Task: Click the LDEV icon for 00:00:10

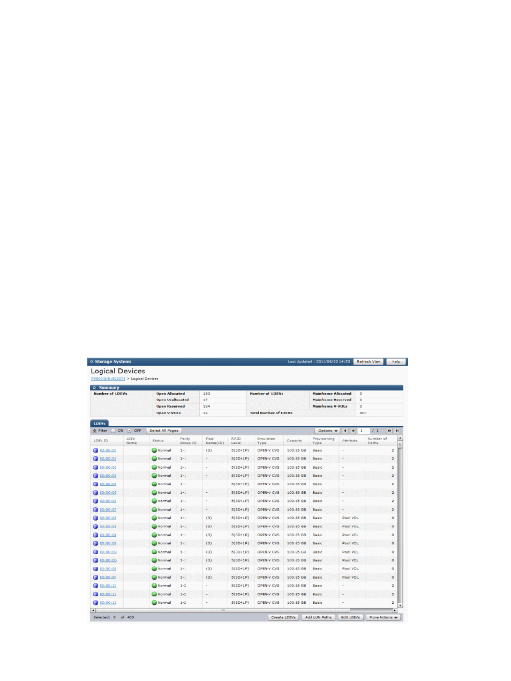Action: point(95,586)
